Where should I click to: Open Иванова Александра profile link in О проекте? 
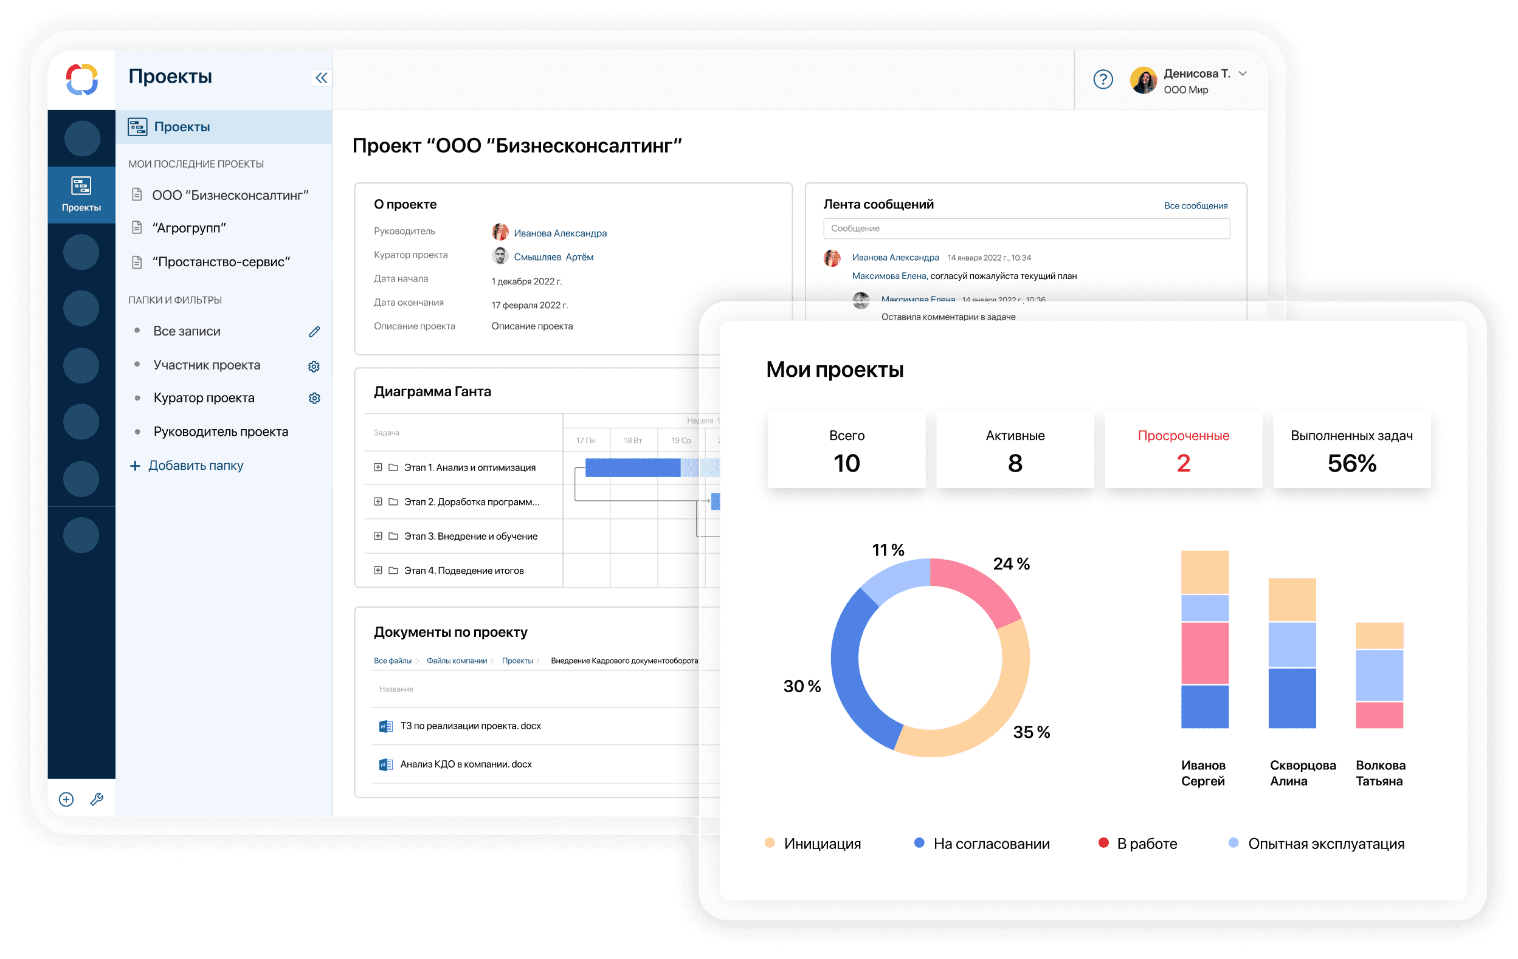[x=561, y=233]
